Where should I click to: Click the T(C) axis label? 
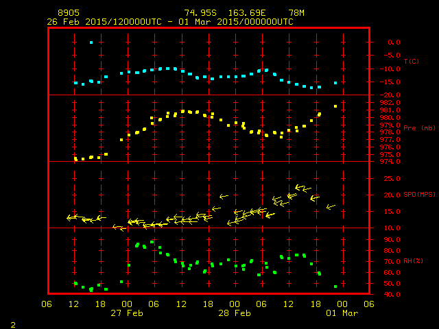click(x=412, y=61)
